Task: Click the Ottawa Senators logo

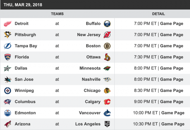Action: click(107, 57)
